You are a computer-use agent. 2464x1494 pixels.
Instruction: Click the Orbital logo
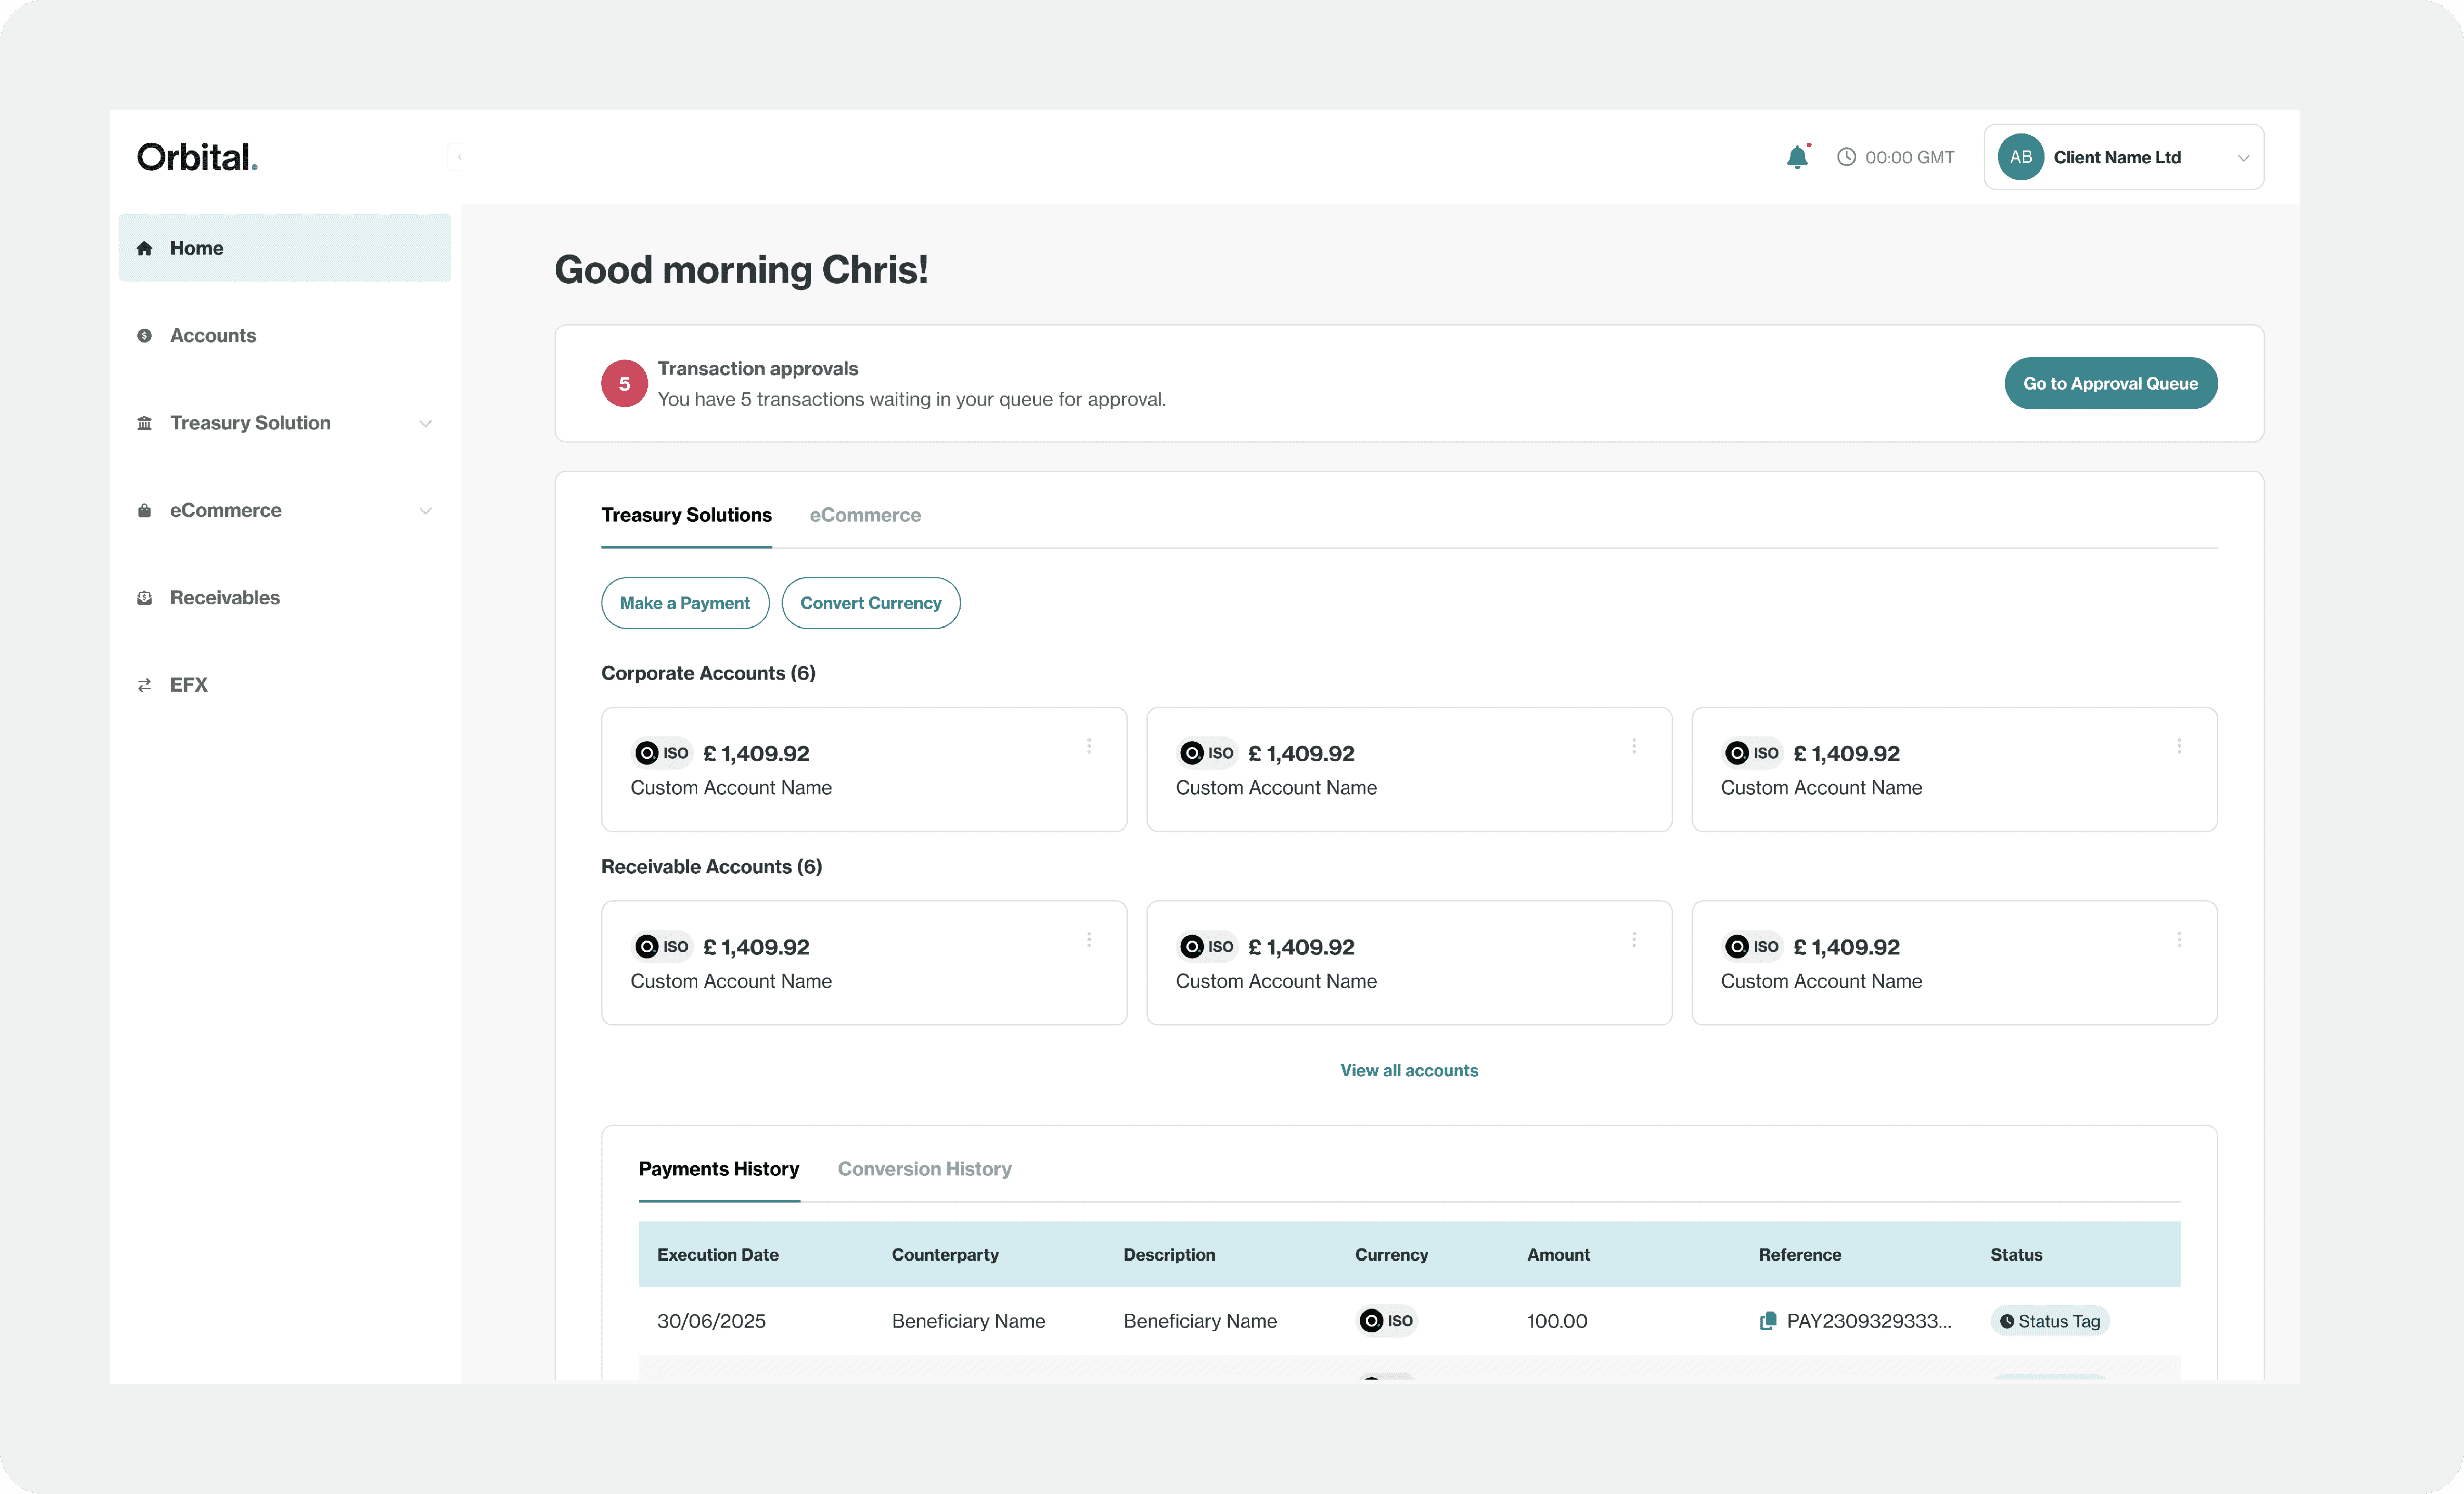pyautogui.click(x=197, y=157)
